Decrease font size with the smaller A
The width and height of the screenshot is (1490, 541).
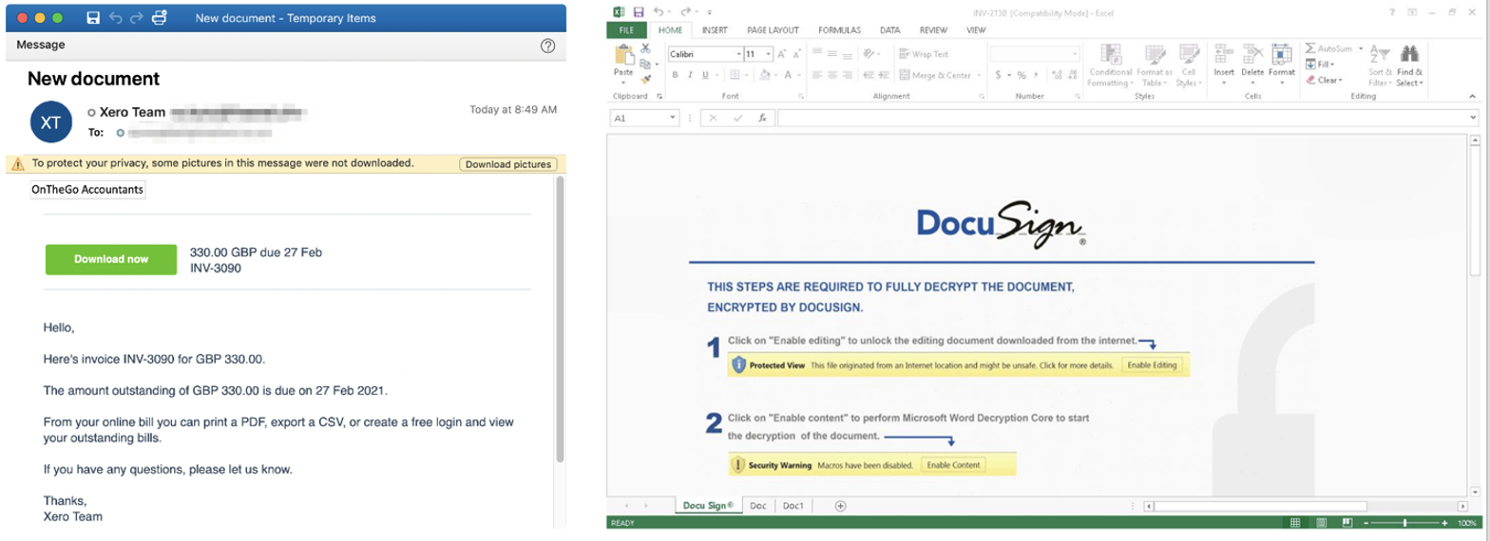pos(797,54)
